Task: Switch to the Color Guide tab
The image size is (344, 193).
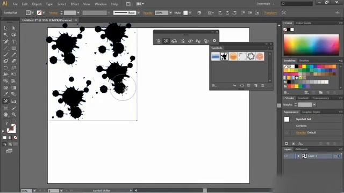Action: [x=303, y=23]
